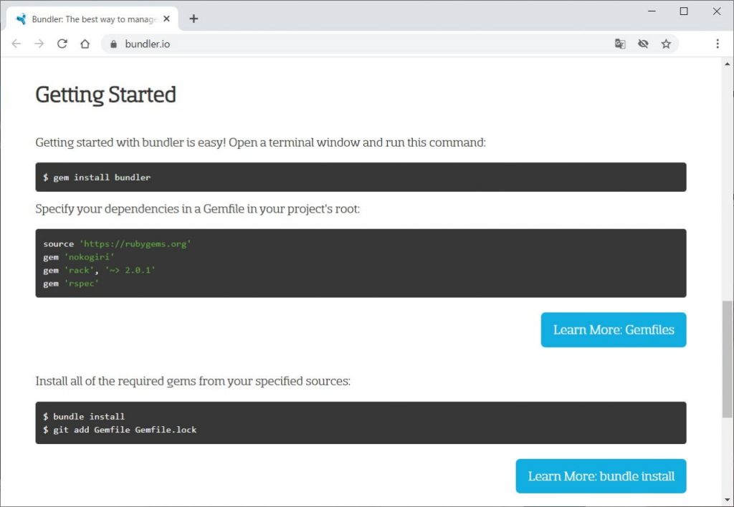Click the Bundler favicon on the tab
This screenshot has height=507, width=734.
[x=20, y=19]
